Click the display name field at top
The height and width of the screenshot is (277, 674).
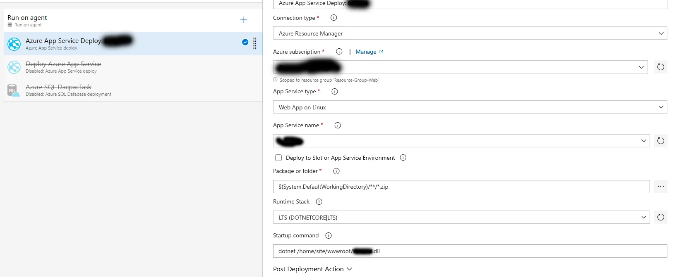pyautogui.click(x=470, y=4)
